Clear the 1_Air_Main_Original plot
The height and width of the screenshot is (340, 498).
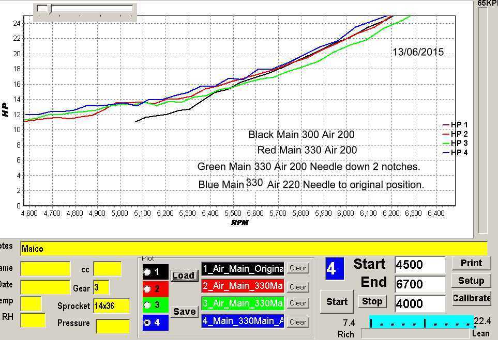click(x=298, y=268)
